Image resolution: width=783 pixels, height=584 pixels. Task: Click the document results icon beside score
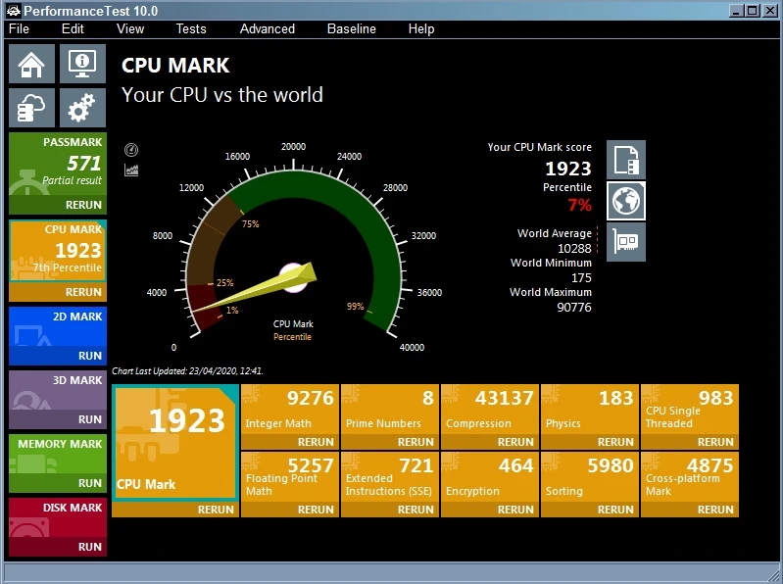(626, 160)
